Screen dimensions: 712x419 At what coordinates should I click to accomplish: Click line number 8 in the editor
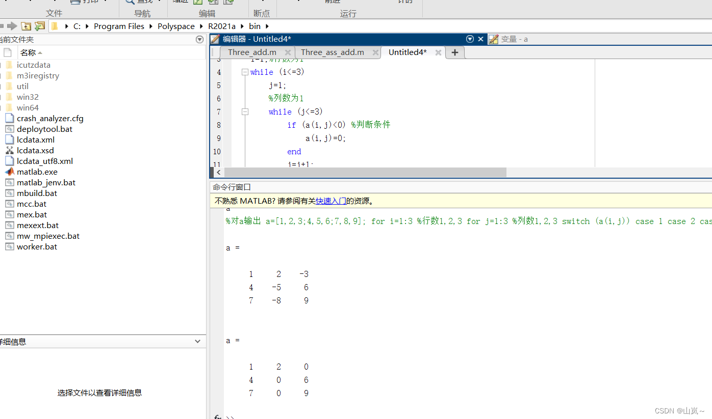click(218, 125)
